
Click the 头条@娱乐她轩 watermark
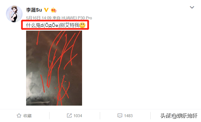coord(179,116)
